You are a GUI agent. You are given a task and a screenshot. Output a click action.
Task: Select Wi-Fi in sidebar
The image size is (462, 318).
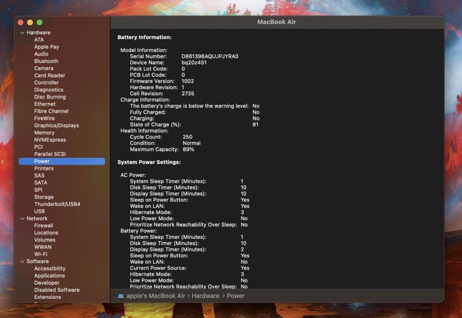(40, 254)
